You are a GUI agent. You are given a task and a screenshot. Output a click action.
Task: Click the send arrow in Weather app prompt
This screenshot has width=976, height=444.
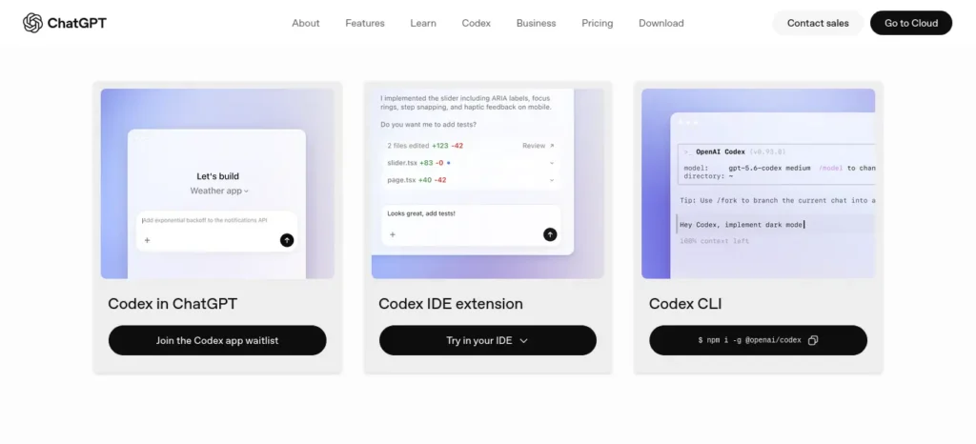click(x=287, y=240)
